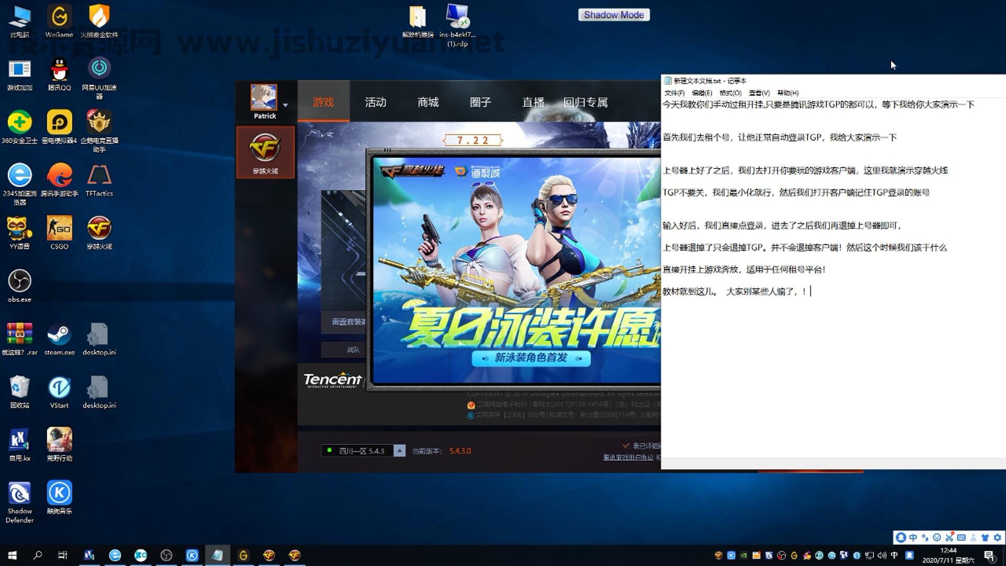Toggle the taskbar tray 中 input indicator
The width and height of the screenshot is (1006, 566).
click(894, 555)
